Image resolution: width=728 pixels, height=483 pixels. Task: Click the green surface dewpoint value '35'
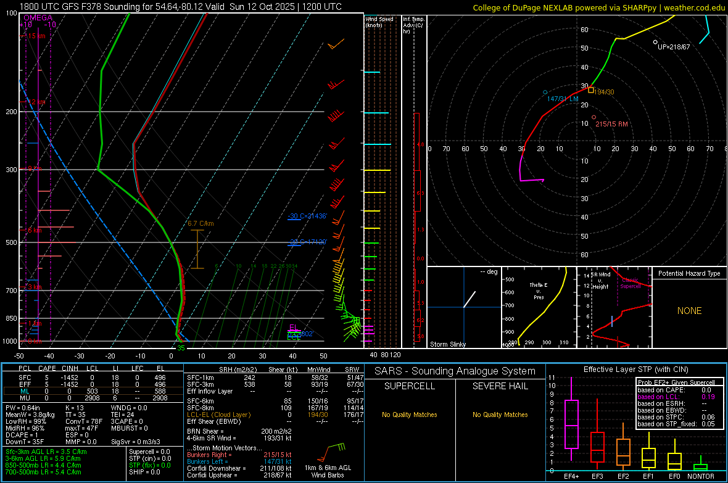pos(181,348)
